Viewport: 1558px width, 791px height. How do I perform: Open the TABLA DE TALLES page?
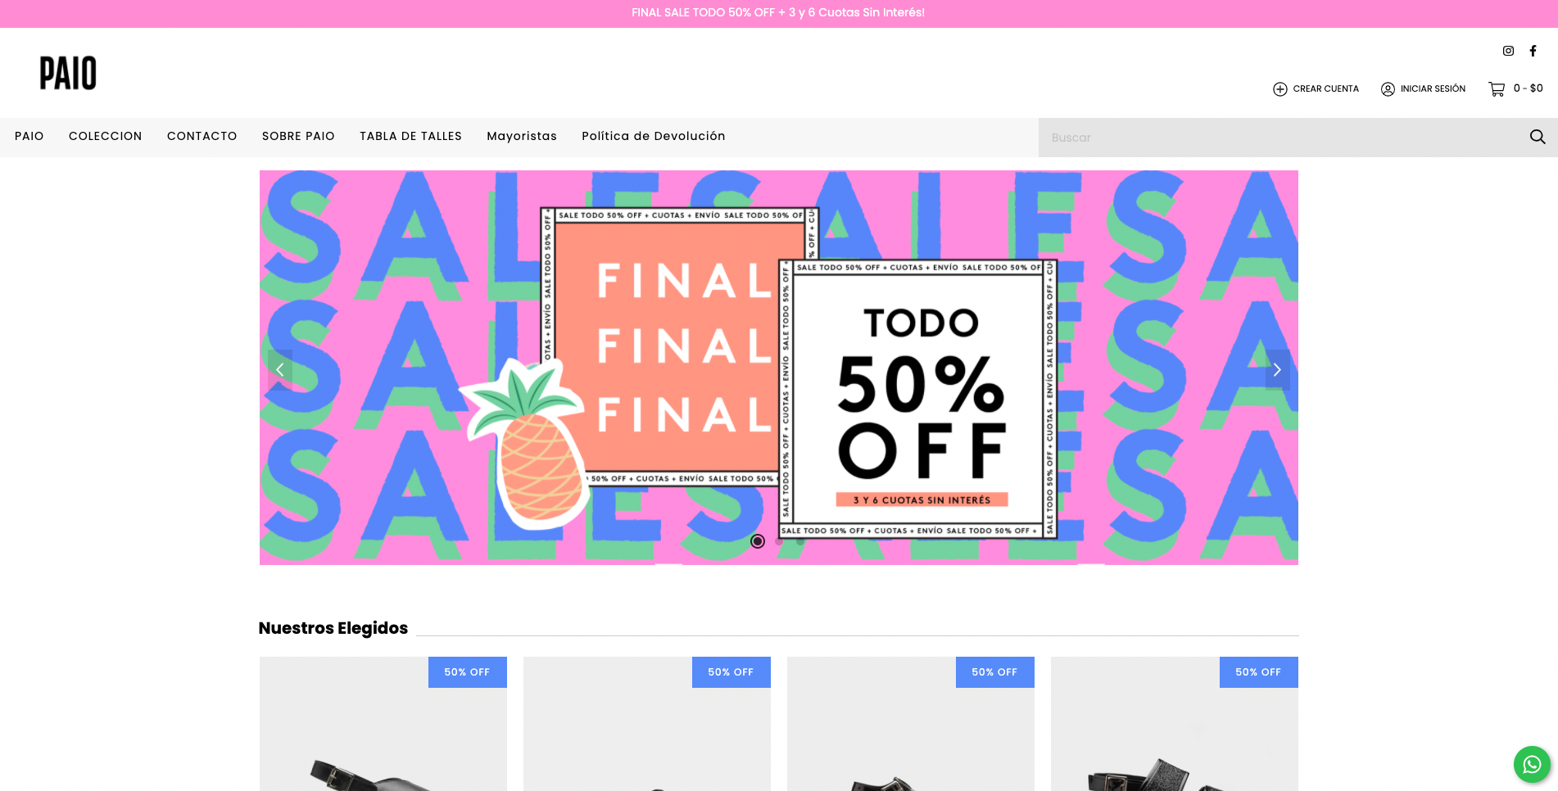[410, 136]
